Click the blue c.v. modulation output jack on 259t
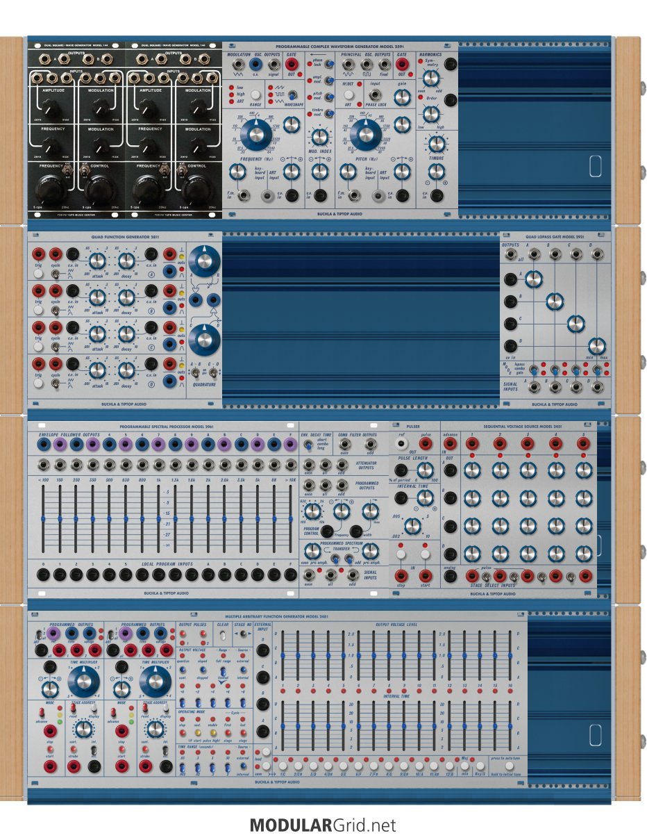This screenshot has width=647, height=840. 255,65
